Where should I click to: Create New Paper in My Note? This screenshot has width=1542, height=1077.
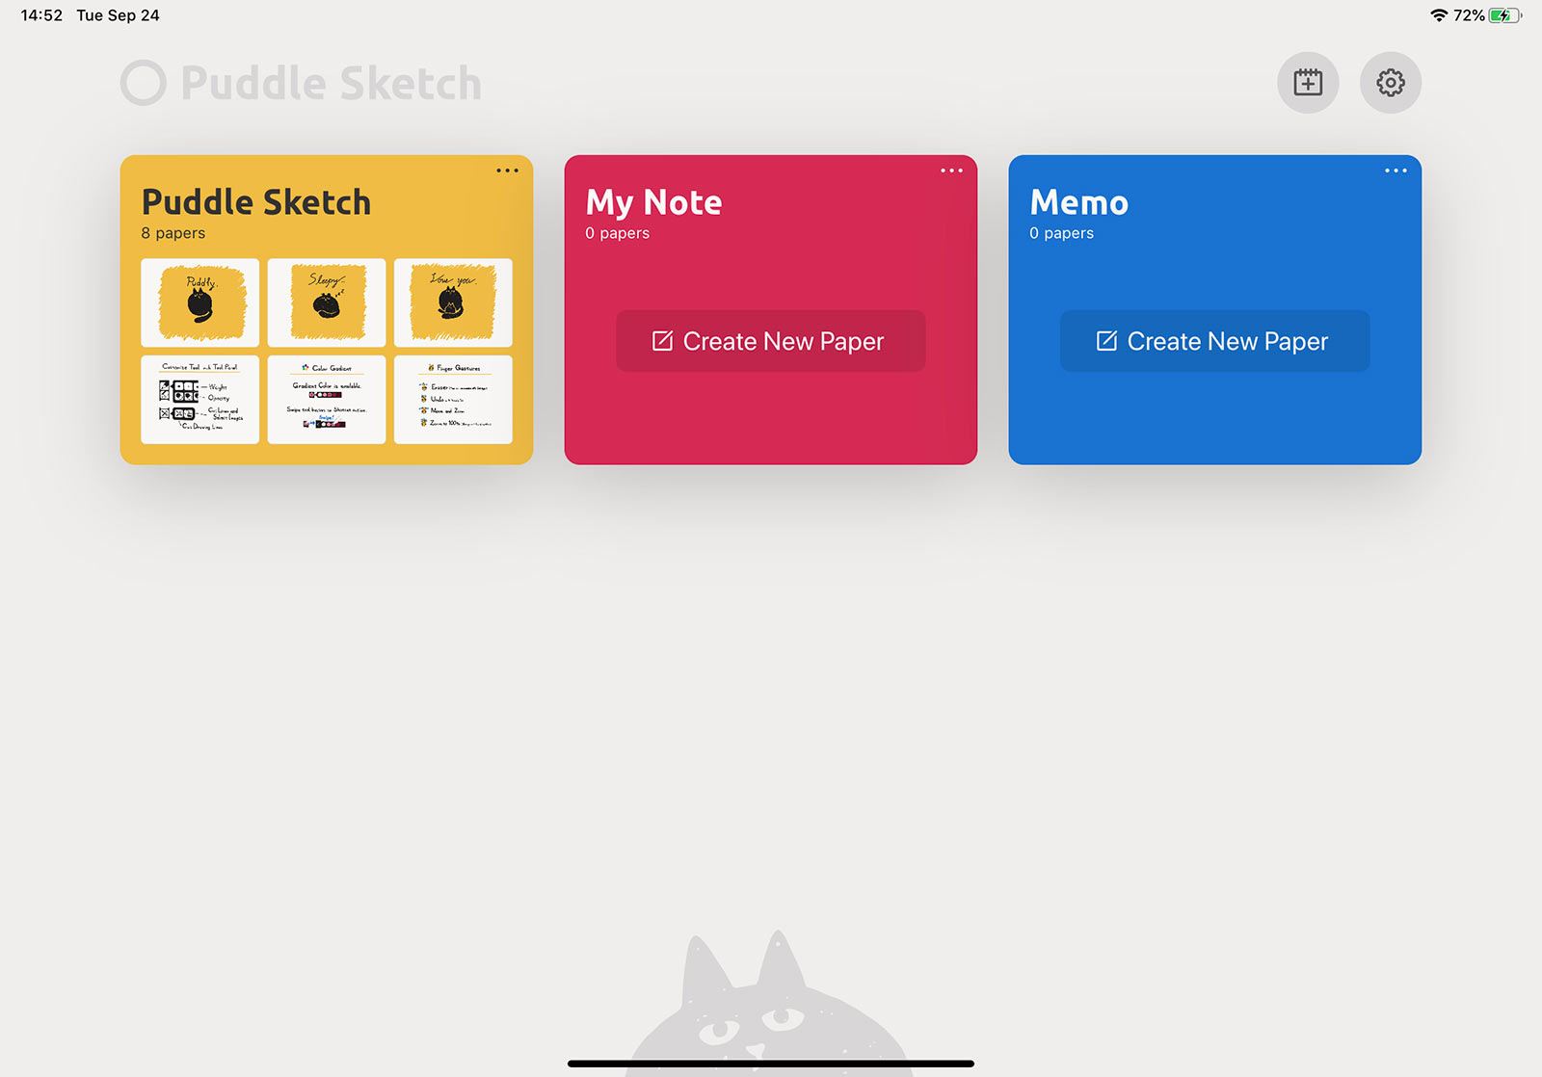(770, 341)
